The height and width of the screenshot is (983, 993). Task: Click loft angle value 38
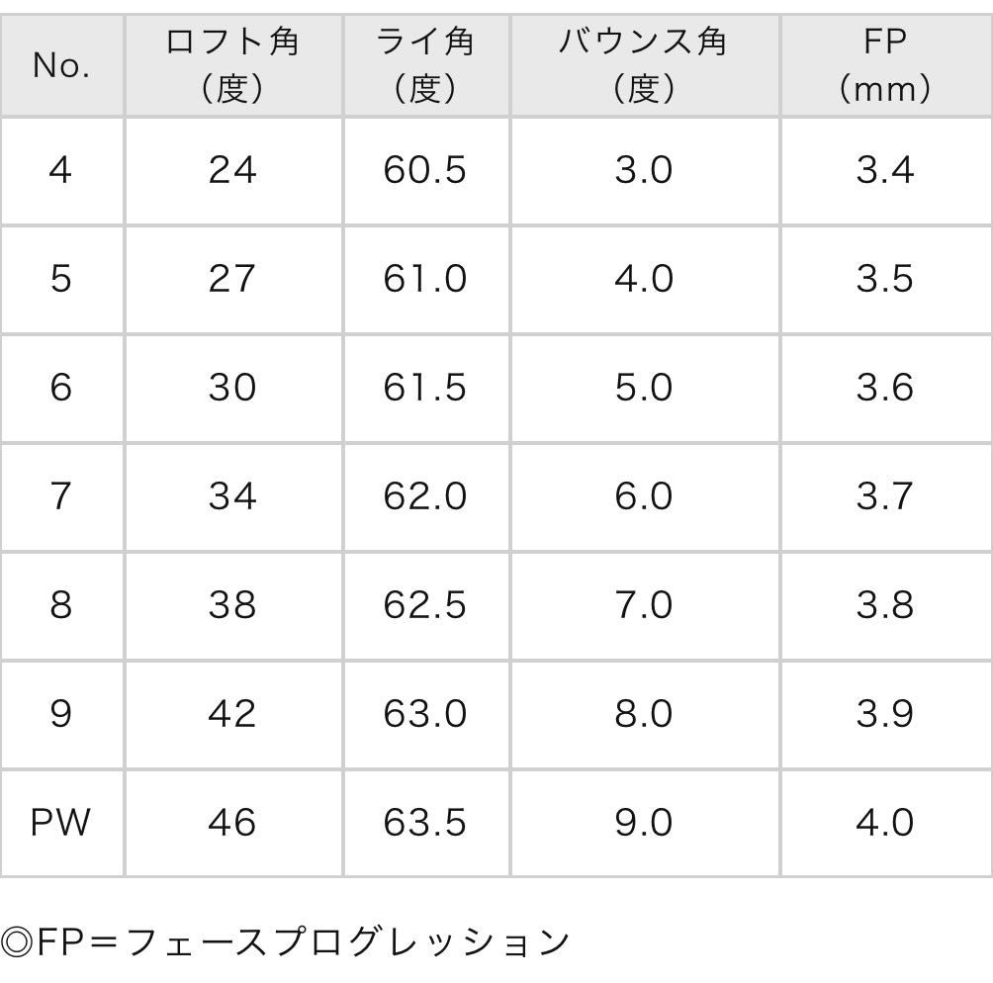(232, 605)
